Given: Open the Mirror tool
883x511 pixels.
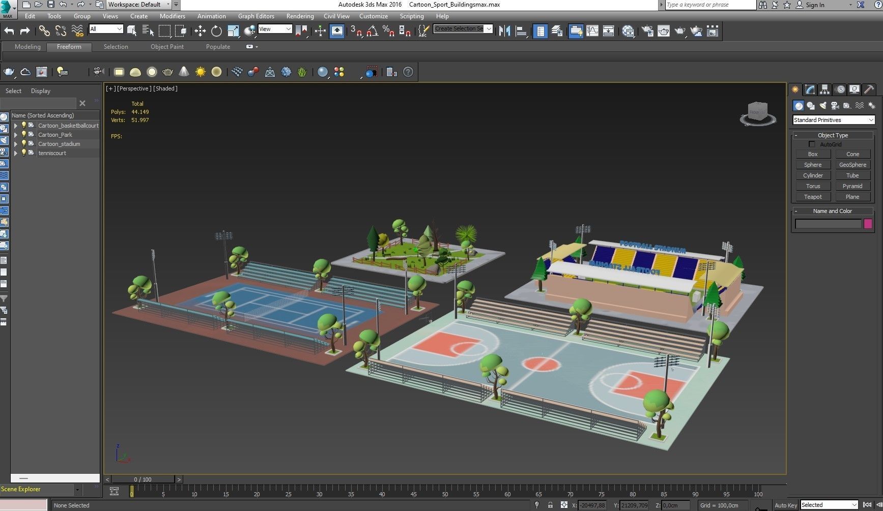Looking at the screenshot, I should click(x=504, y=31).
